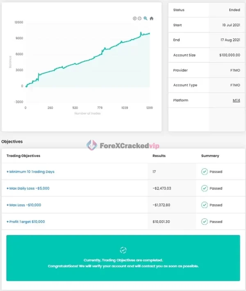The height and width of the screenshot is (291, 246).
Task: Expand Max Daily Loss -$5,000 objective
Action: pyautogui.click(x=28, y=188)
